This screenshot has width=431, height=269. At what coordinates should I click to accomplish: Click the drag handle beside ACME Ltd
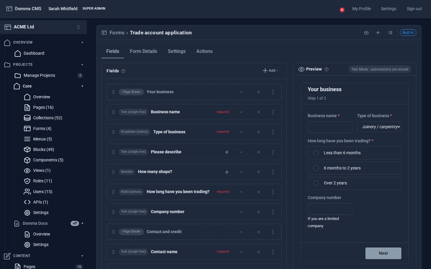pyautogui.click(x=78, y=27)
